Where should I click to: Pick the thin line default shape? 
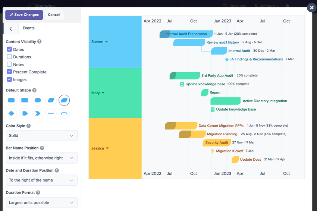pos(51,113)
